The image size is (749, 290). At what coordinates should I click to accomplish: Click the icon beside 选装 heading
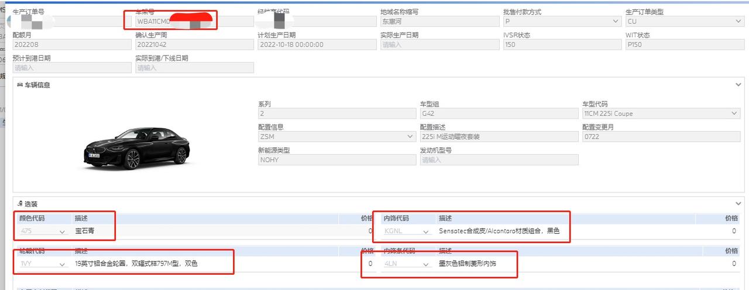point(19,204)
